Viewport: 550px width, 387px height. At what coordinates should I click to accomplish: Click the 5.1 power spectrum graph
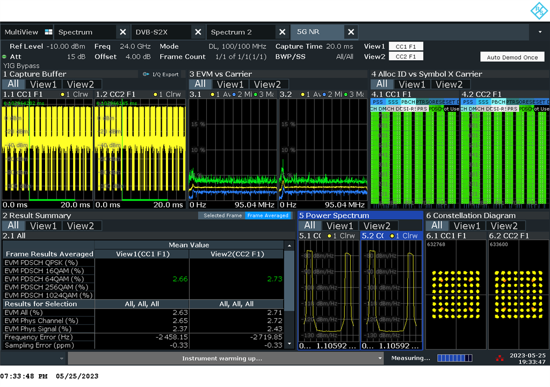tap(329, 291)
